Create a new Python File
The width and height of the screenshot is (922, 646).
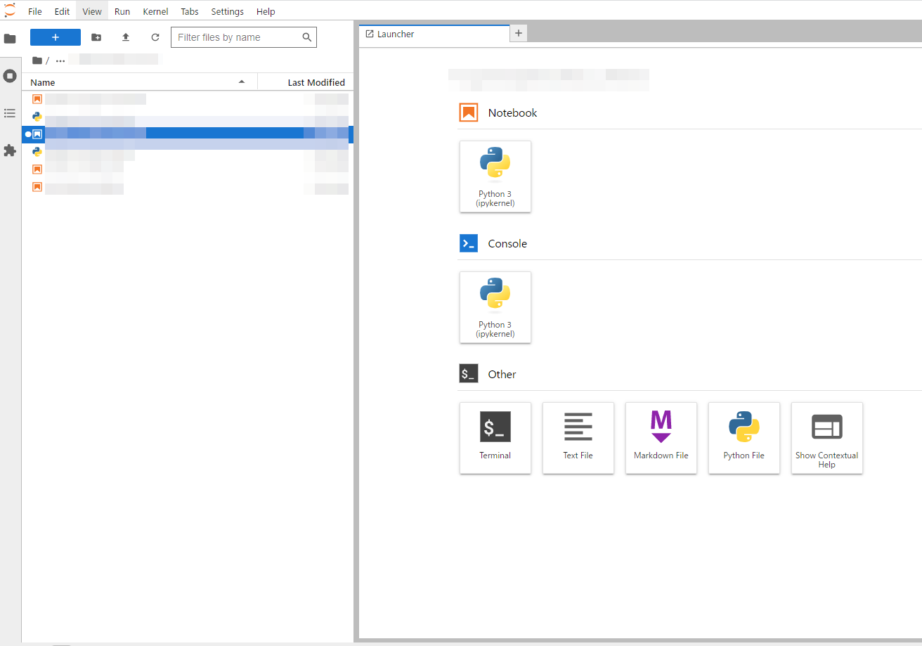(x=744, y=438)
